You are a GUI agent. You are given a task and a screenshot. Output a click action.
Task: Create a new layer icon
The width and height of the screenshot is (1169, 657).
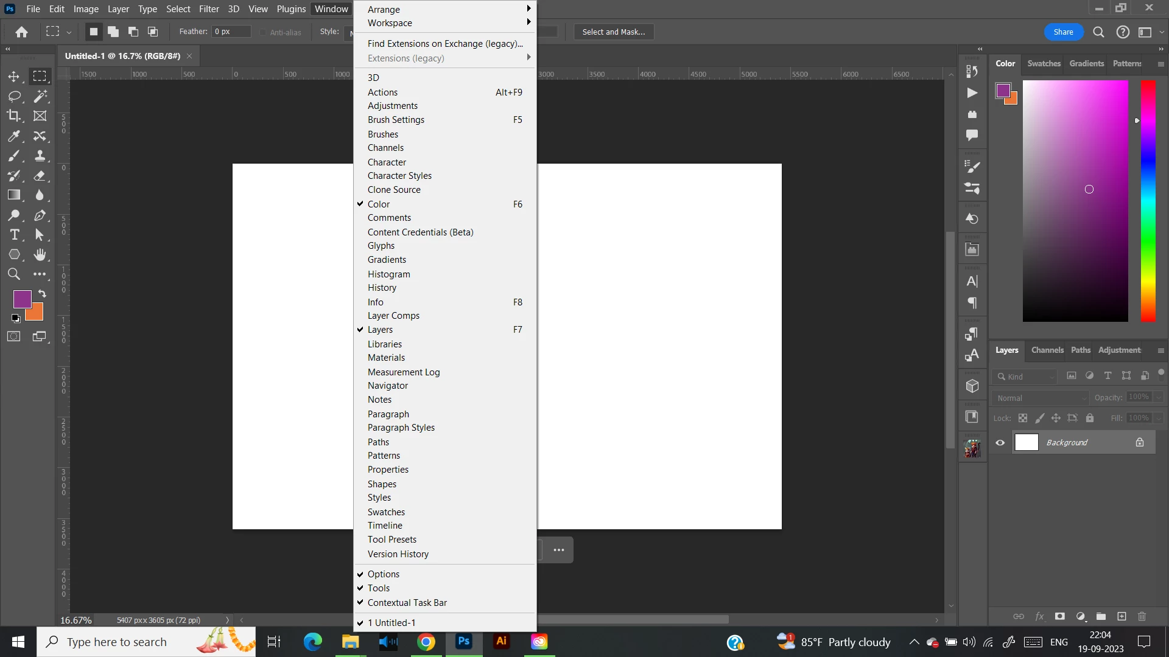1122,616
